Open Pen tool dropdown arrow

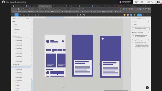30,15
